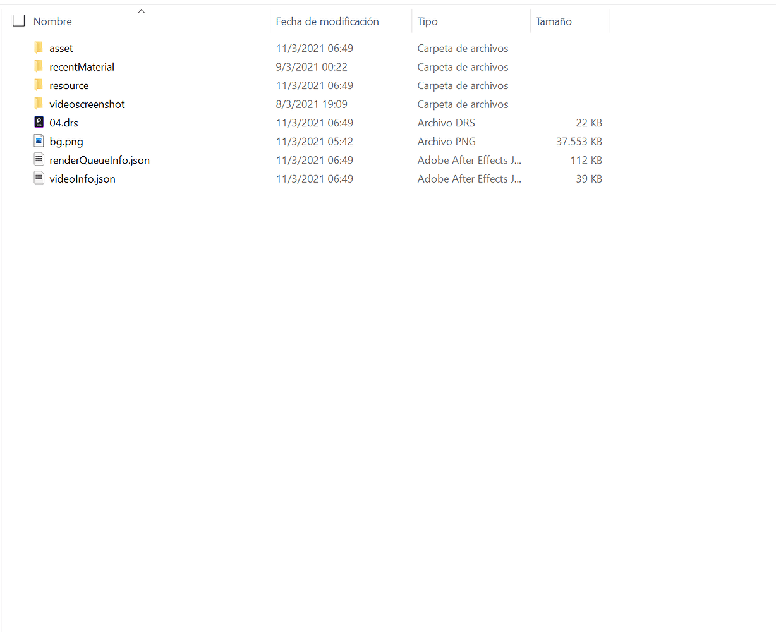Select the asset folder name
The image size is (776, 632).
(x=61, y=49)
